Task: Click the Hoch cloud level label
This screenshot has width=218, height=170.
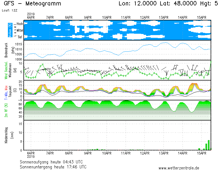Action: [x=20, y=24]
